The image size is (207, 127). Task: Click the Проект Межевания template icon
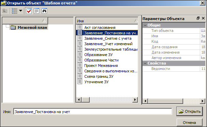(80, 66)
